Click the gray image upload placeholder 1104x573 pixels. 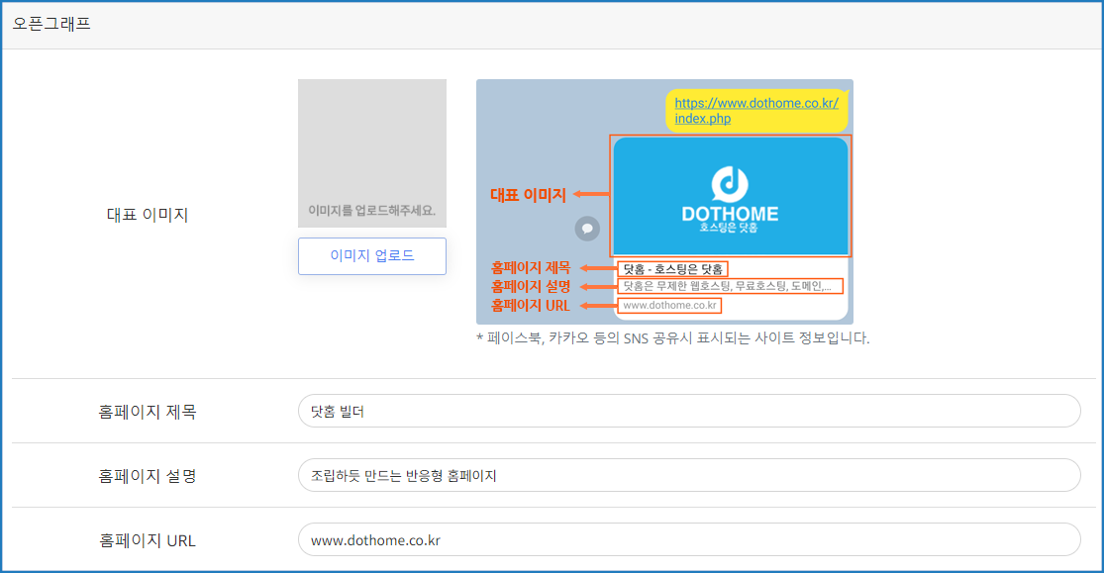tap(371, 153)
